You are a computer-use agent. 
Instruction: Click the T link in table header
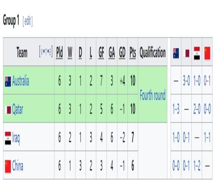coord(46,52)
